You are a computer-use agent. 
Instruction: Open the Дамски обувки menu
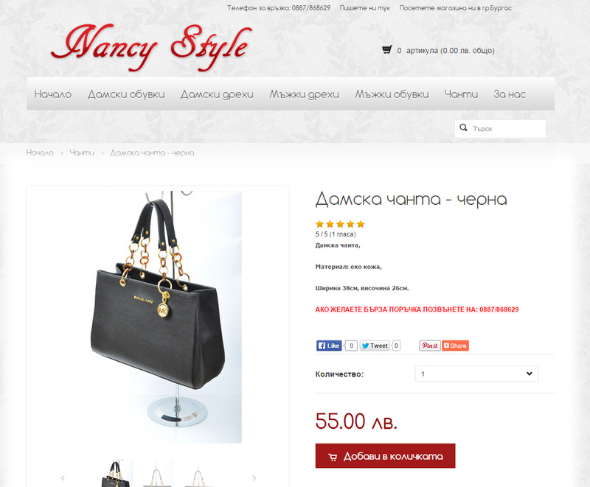126,94
